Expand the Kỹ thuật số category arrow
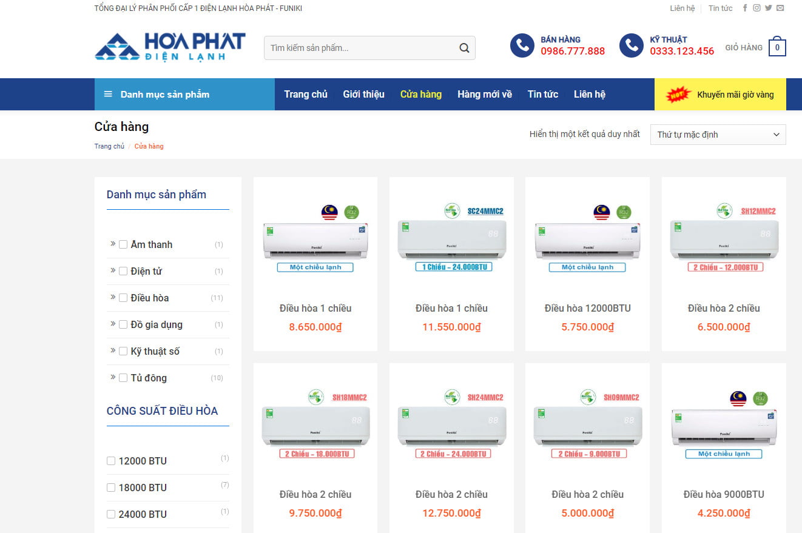802x533 pixels. pos(113,350)
